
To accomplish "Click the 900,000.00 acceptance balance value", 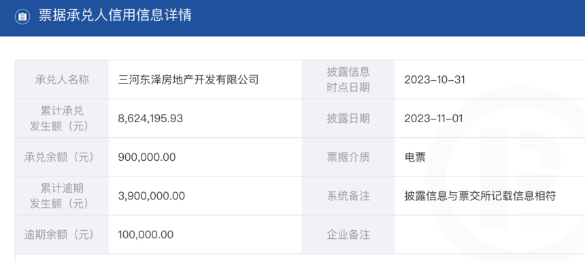I will click(147, 157).
